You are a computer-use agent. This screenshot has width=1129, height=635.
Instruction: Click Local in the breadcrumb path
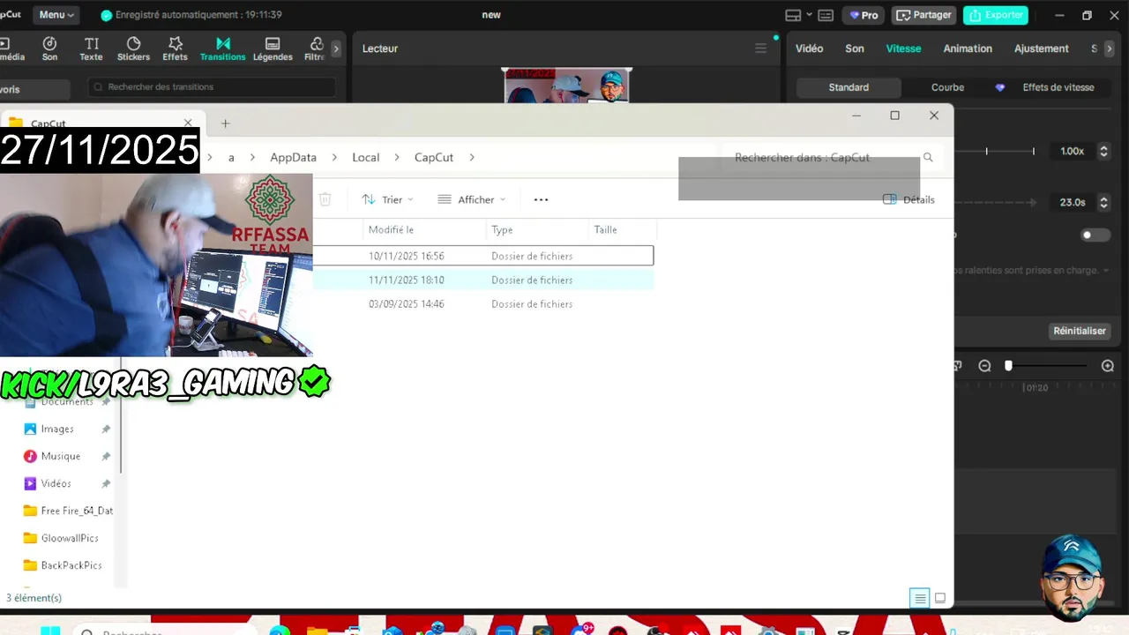[x=365, y=157]
